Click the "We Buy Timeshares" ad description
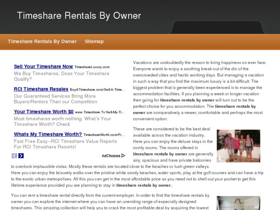This screenshot has width=280, height=210. point(62,76)
